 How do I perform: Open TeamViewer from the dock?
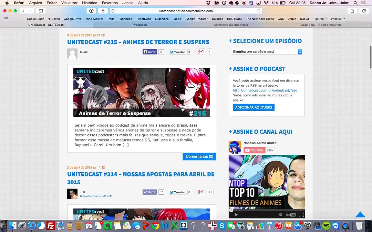pyautogui.click(x=336, y=226)
